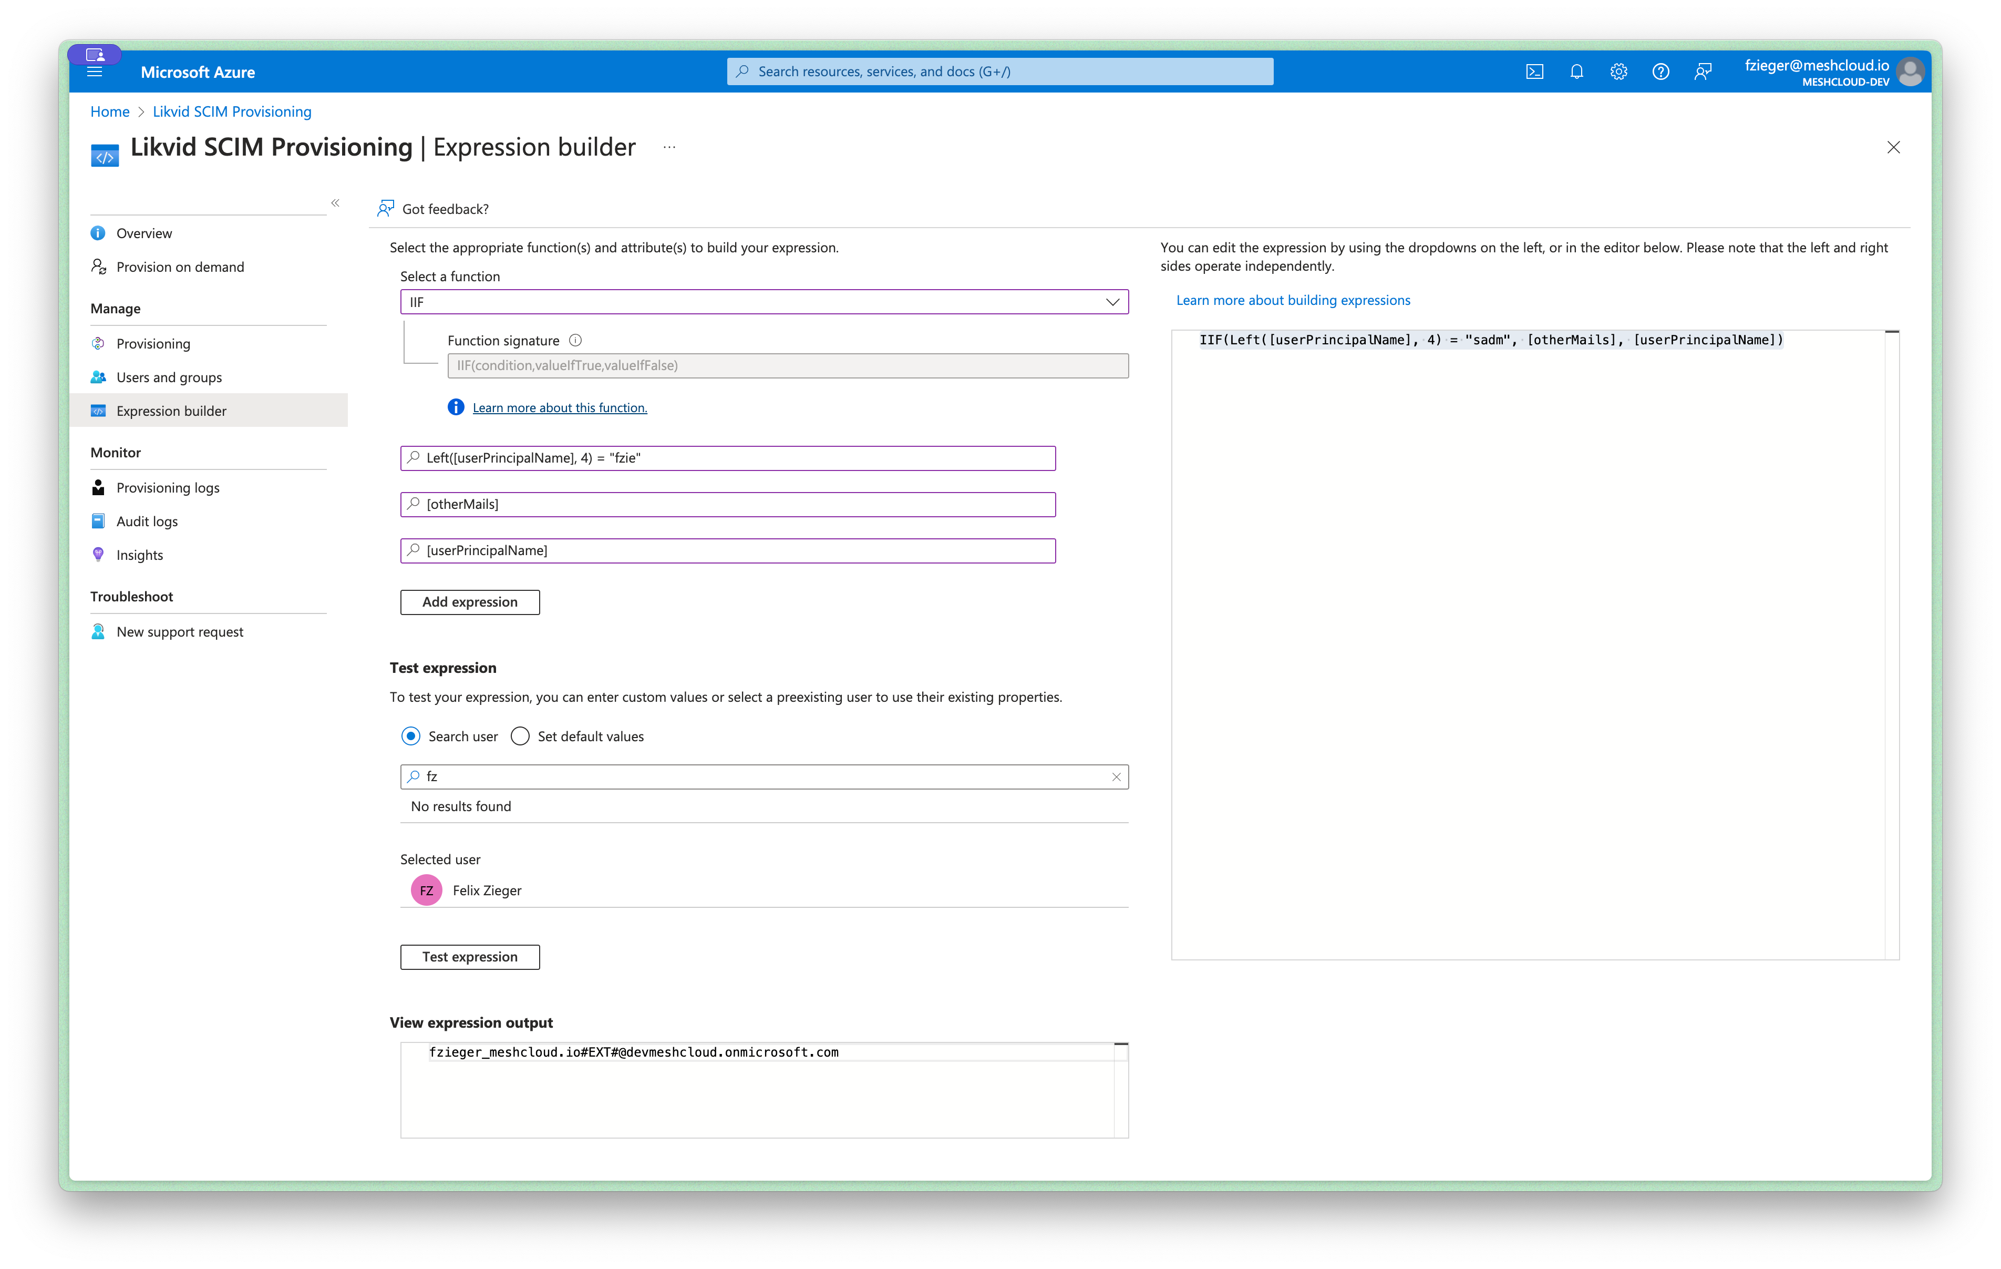This screenshot has width=2001, height=1269.
Task: Click the help question mark icon
Action: pos(1660,71)
